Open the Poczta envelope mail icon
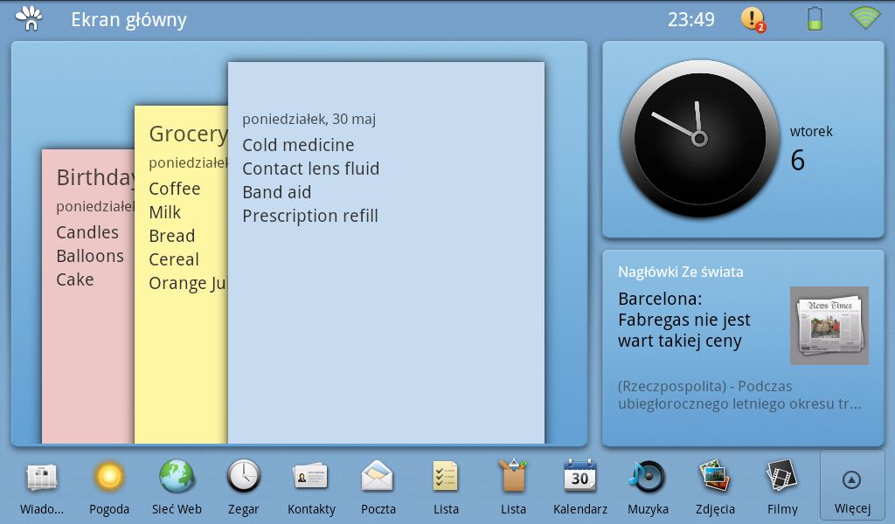This screenshot has width=895, height=524. pos(378,477)
